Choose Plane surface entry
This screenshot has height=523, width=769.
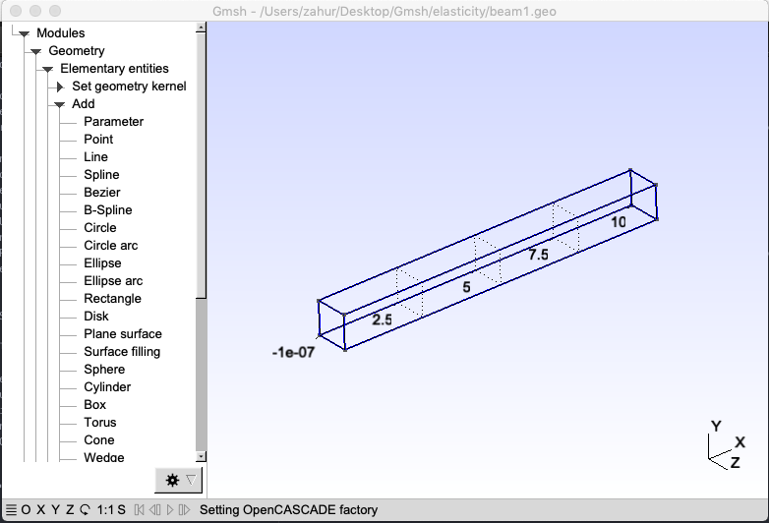coord(123,334)
